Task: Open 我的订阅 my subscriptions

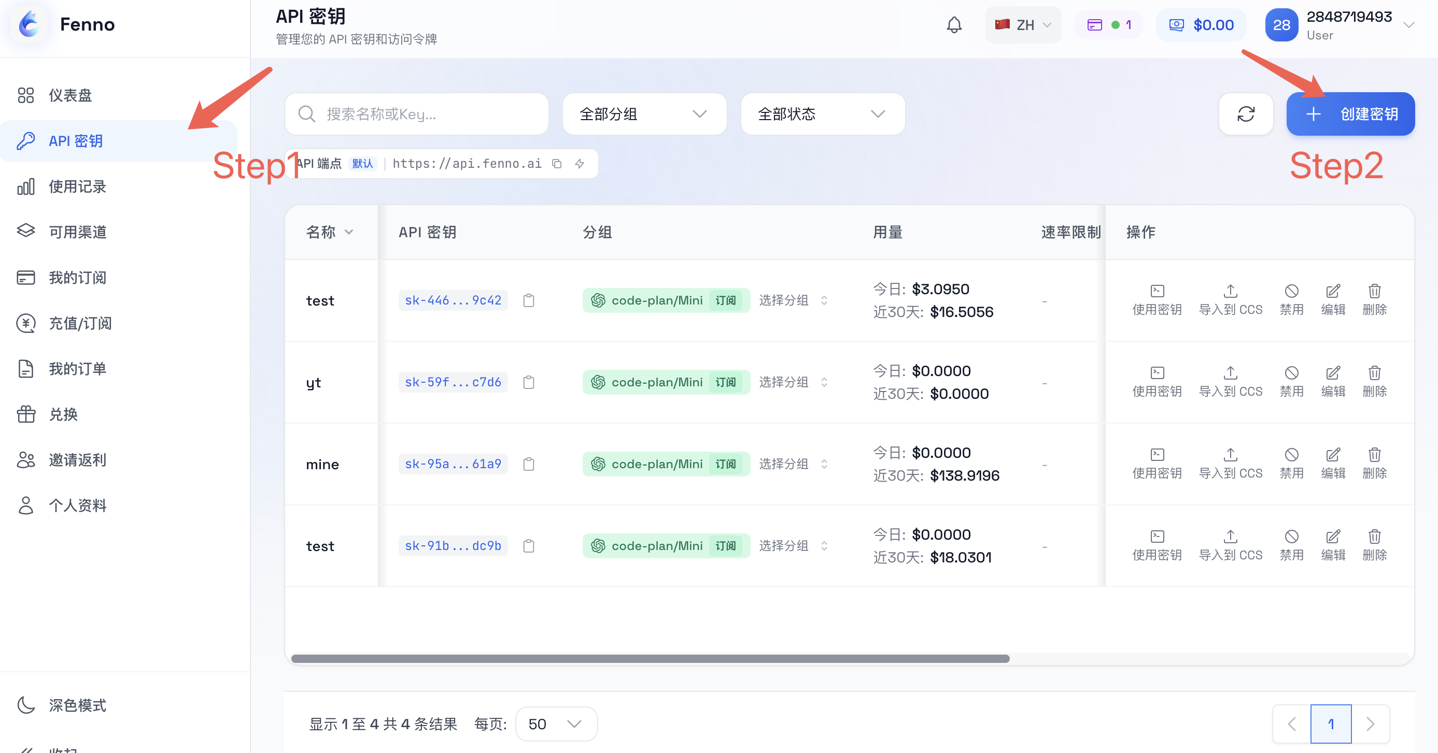Action: [118, 278]
